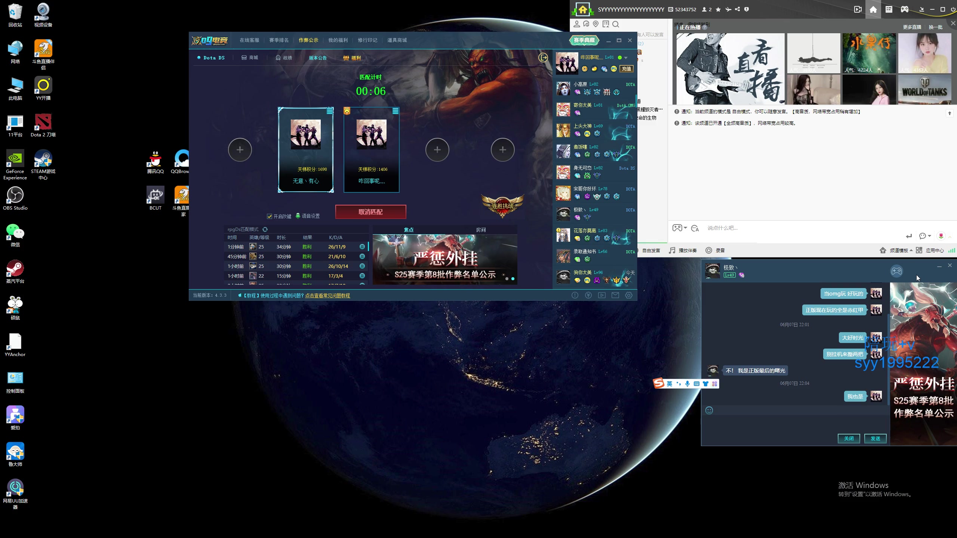
Task: Open the 福利 crown tab
Action: [352, 58]
